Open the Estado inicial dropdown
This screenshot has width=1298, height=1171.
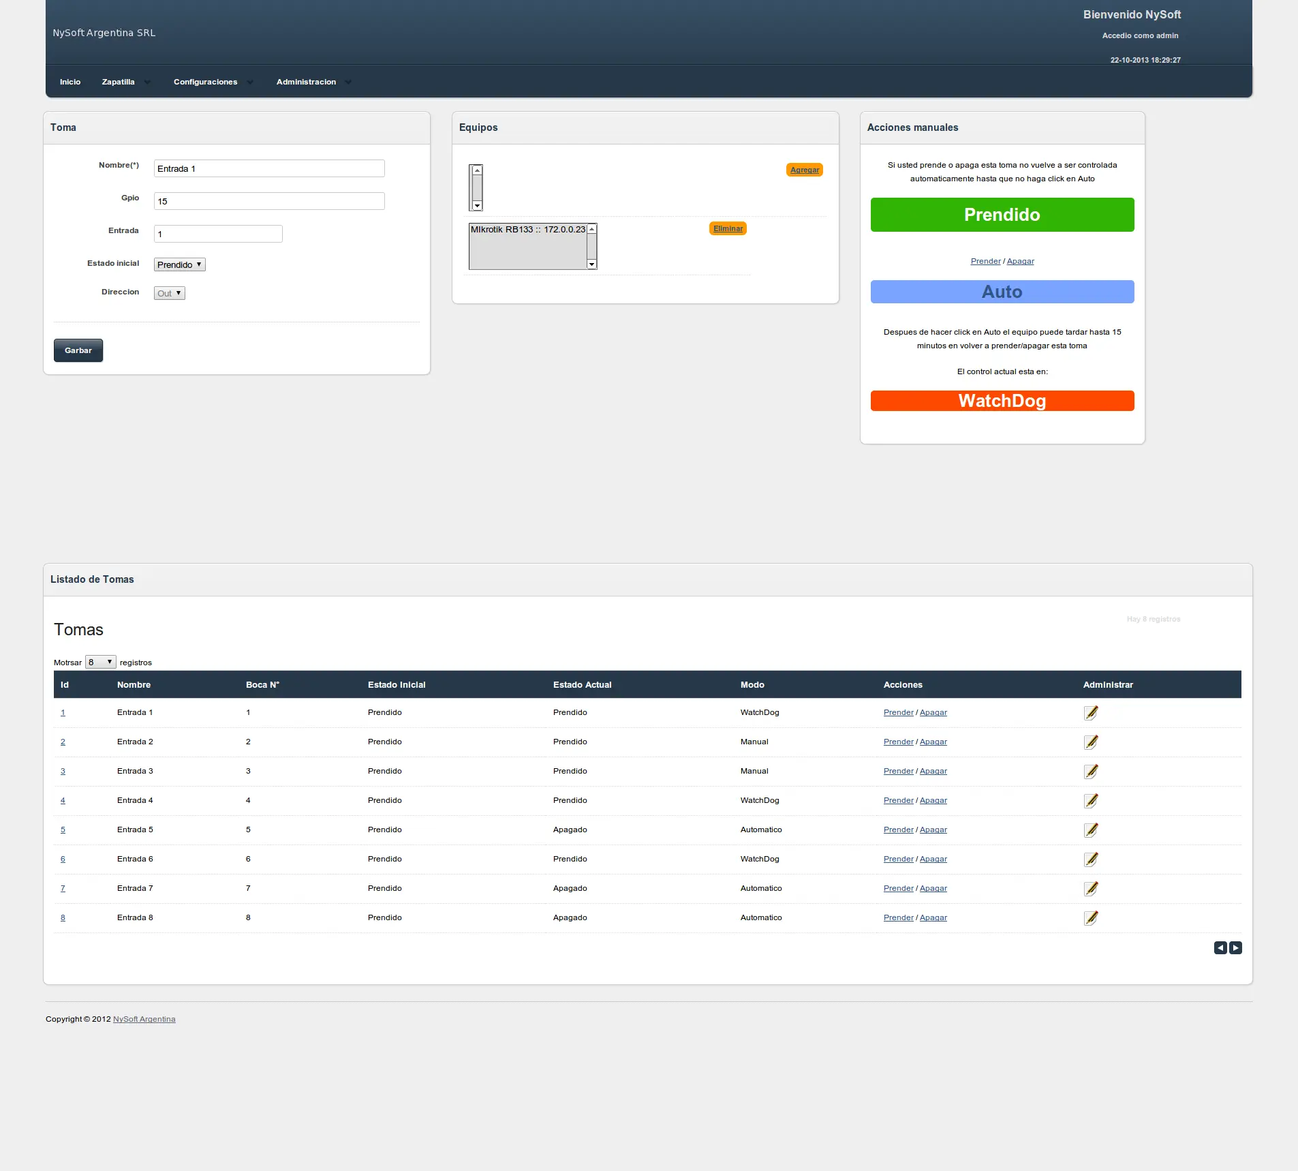click(x=179, y=264)
